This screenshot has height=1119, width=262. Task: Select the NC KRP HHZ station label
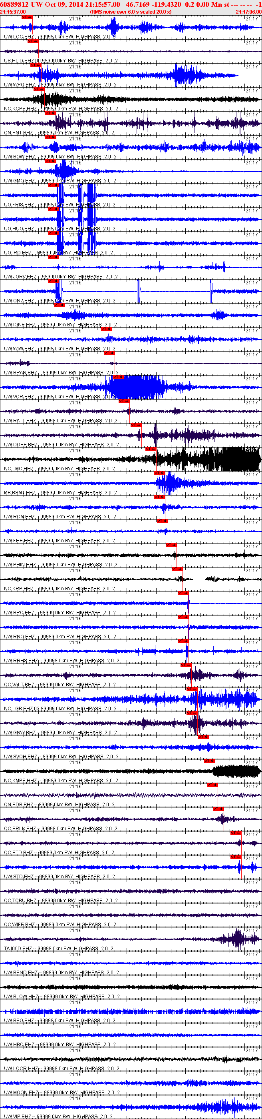coord(60,589)
